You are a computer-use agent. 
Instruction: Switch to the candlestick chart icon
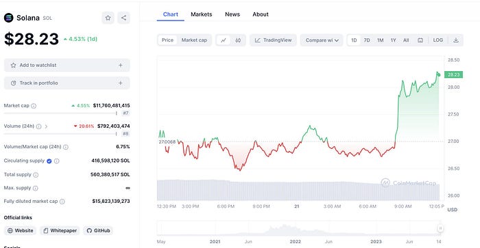(x=238, y=40)
